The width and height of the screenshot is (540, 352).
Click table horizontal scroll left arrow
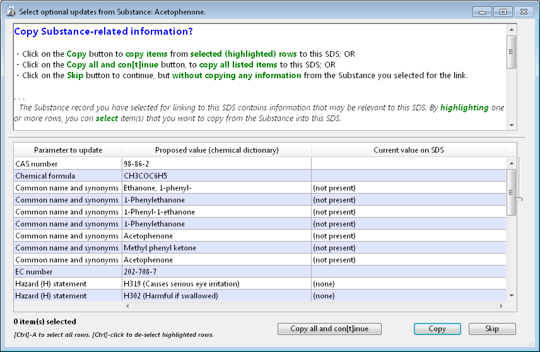[x=127, y=306]
